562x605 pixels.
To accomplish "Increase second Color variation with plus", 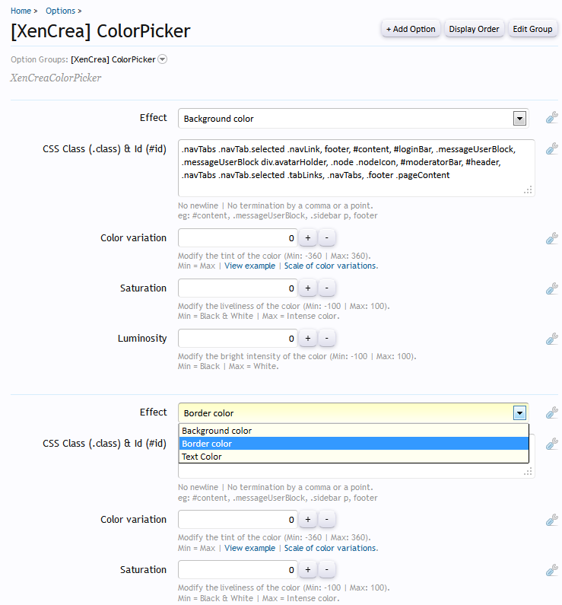I will click(x=307, y=519).
